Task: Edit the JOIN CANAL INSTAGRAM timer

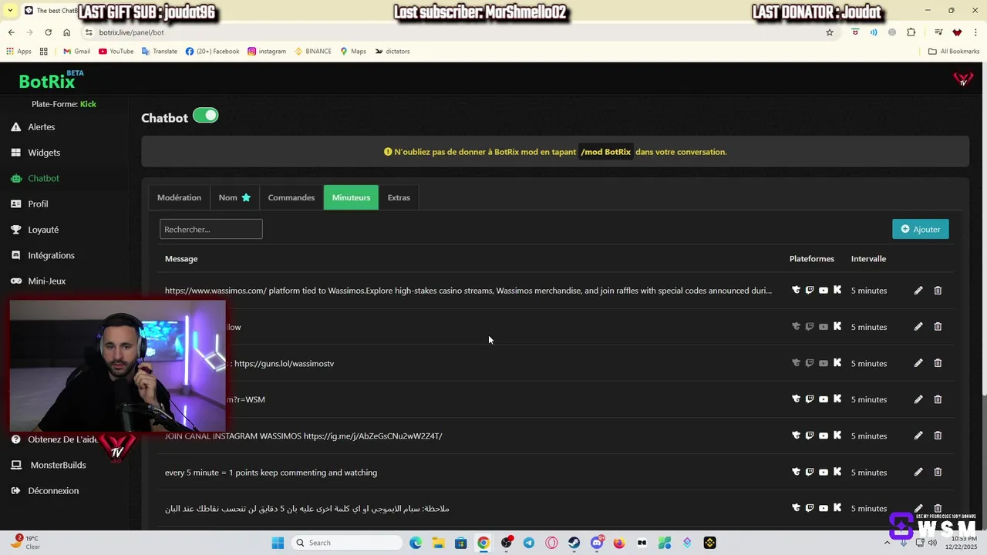Action: tap(918, 436)
